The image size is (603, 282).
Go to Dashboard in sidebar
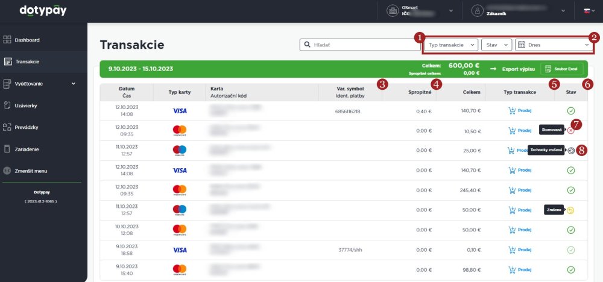pos(27,40)
